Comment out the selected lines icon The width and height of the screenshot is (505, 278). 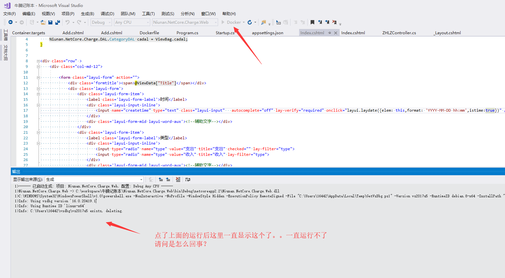295,22
